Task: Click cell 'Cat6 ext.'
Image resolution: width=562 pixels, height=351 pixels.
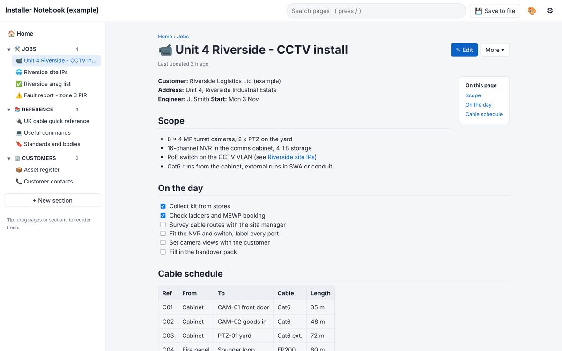Action: coord(290,336)
